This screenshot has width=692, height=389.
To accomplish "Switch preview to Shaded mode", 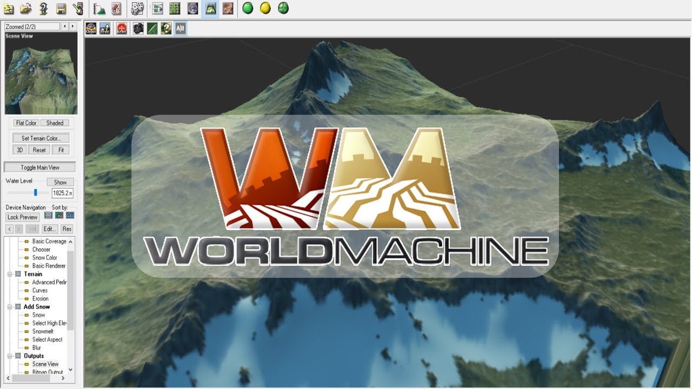I will click(55, 123).
